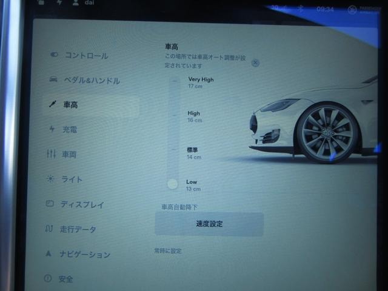Screen dimensions: 388x291
Task: Tap the driver profile icon in status bar
Action: click(76, 2)
